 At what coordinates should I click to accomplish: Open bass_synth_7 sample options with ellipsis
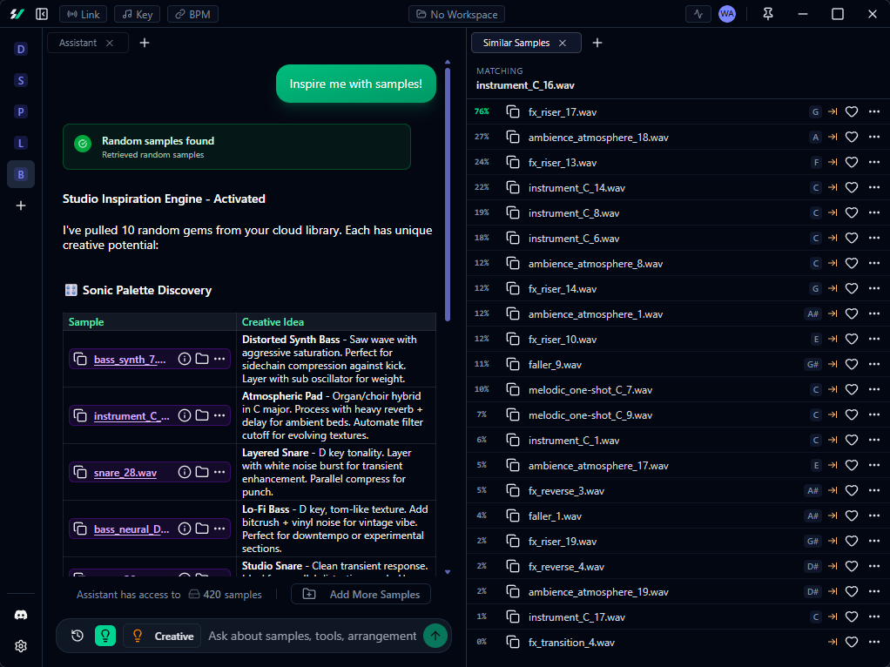coord(220,359)
